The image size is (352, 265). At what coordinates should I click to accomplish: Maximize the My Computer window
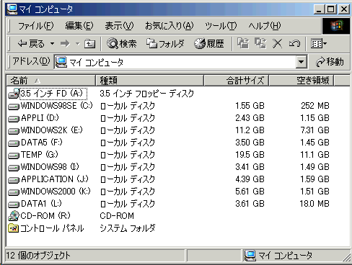point(331,9)
